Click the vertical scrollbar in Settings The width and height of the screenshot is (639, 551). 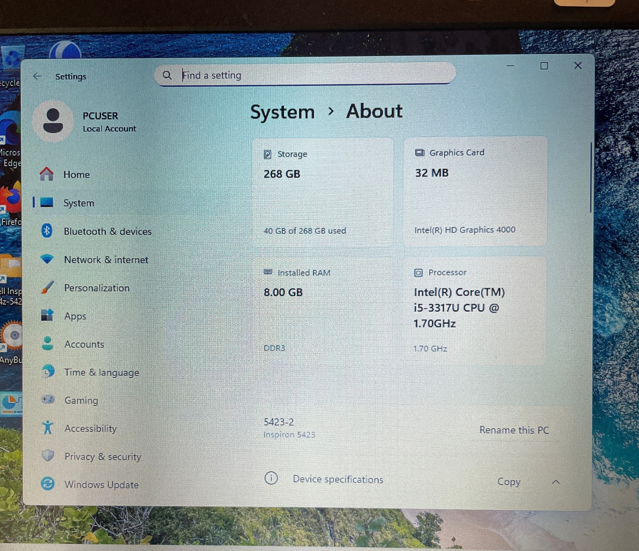pos(591,177)
